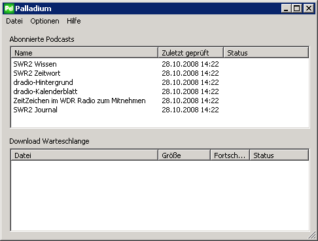Click the Größe column header
This screenshot has height=241, width=318.
[185, 155]
